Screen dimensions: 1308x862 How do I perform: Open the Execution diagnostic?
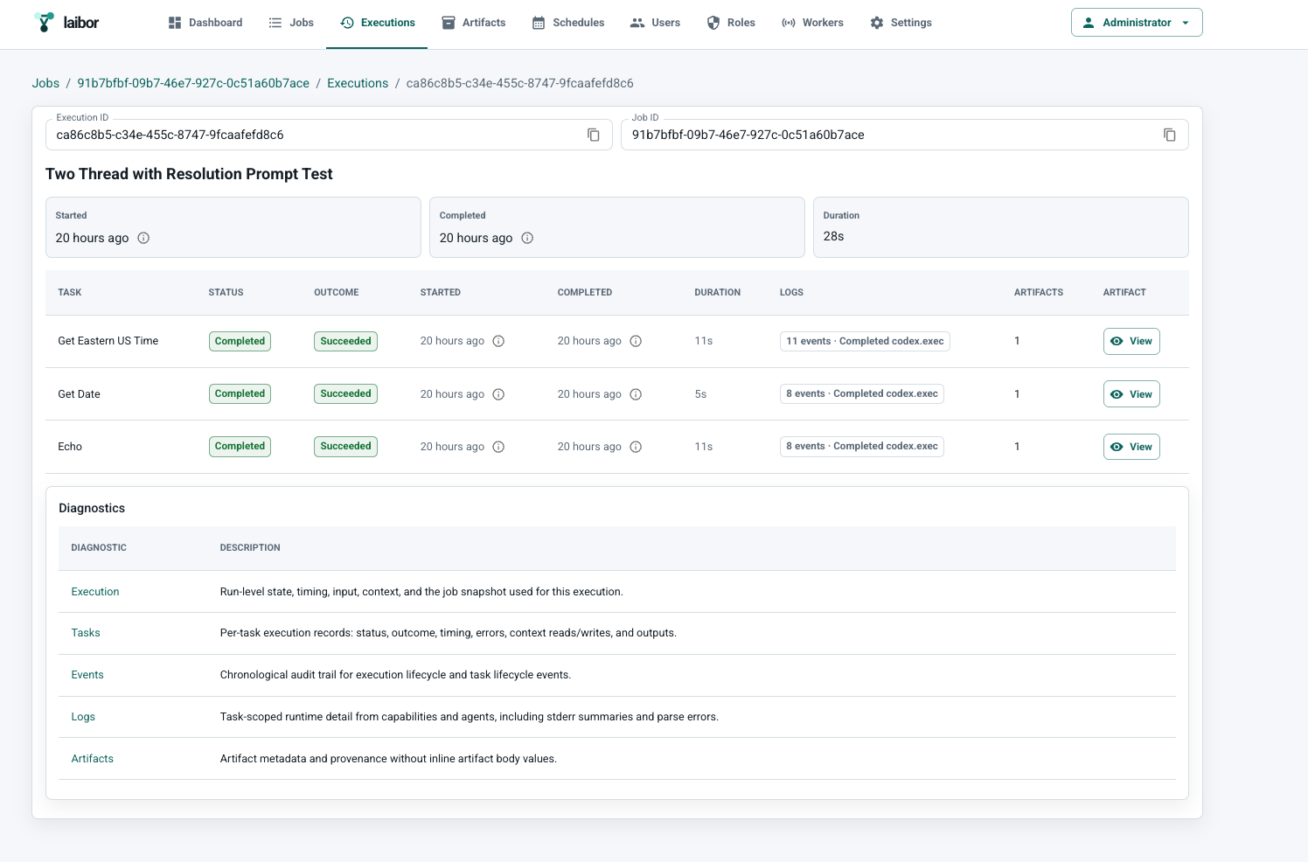[95, 592]
